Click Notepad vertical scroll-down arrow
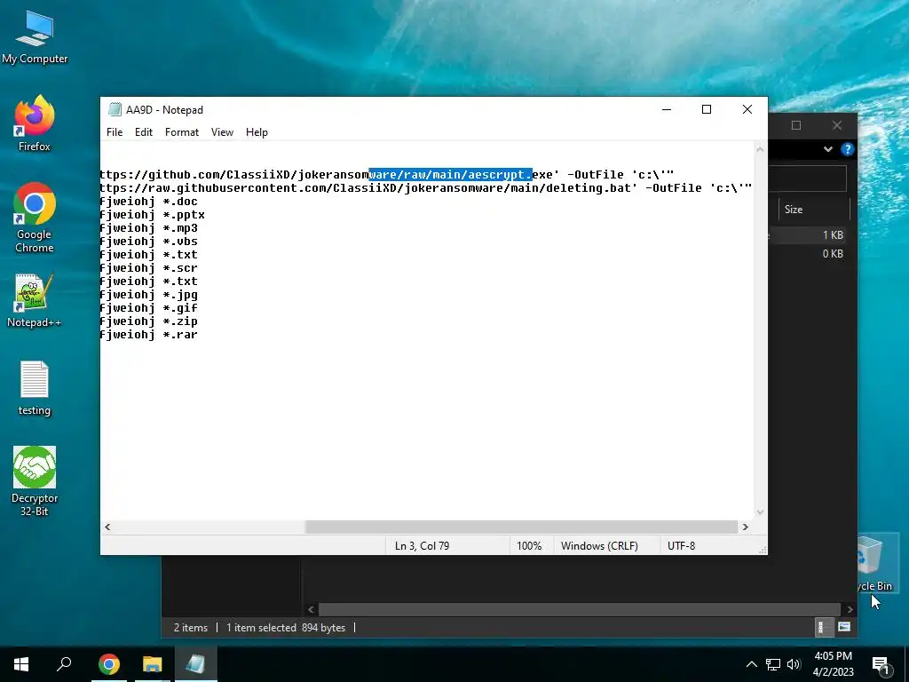Viewport: 909px width, 682px height. [760, 512]
